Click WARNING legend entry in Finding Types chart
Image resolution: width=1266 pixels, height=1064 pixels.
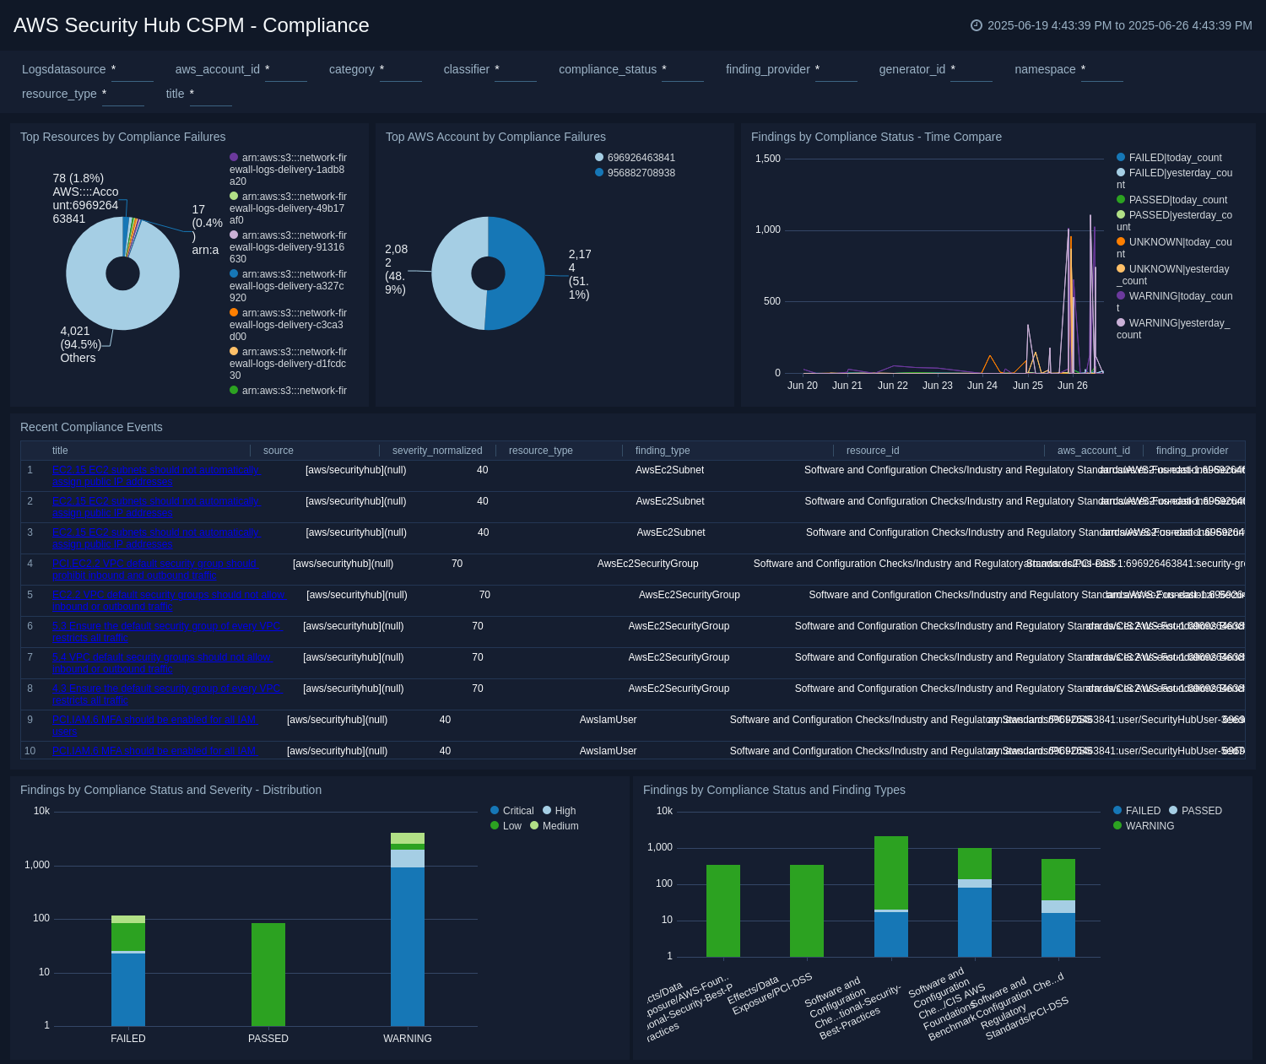pos(1144,826)
